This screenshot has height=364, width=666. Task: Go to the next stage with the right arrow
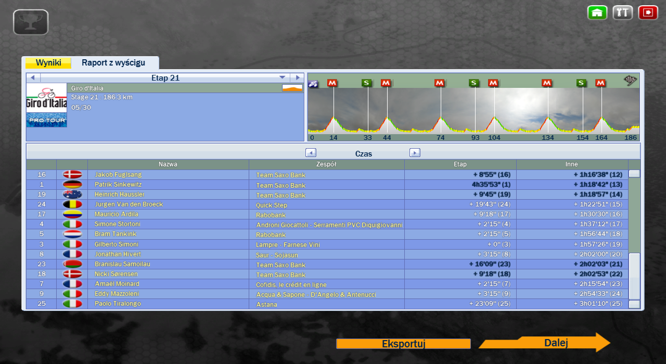point(297,77)
